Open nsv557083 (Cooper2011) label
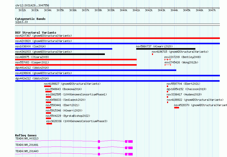This screenshot has height=157, width=227. [x=32, y=62]
